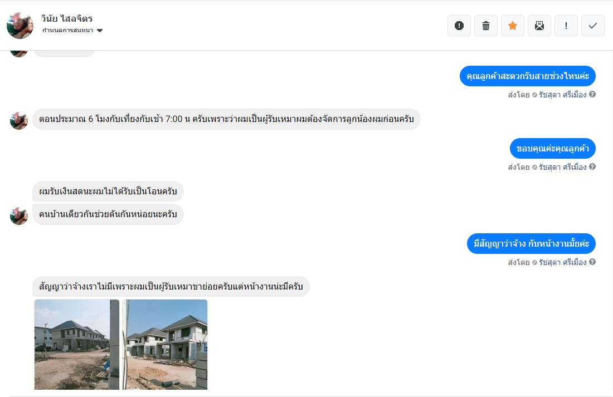Screen dimensions: 613x397
Task: Select the message คนบ้านเดียวกันช่วยดันกันหน่อยนะครับ
Action: [108, 214]
